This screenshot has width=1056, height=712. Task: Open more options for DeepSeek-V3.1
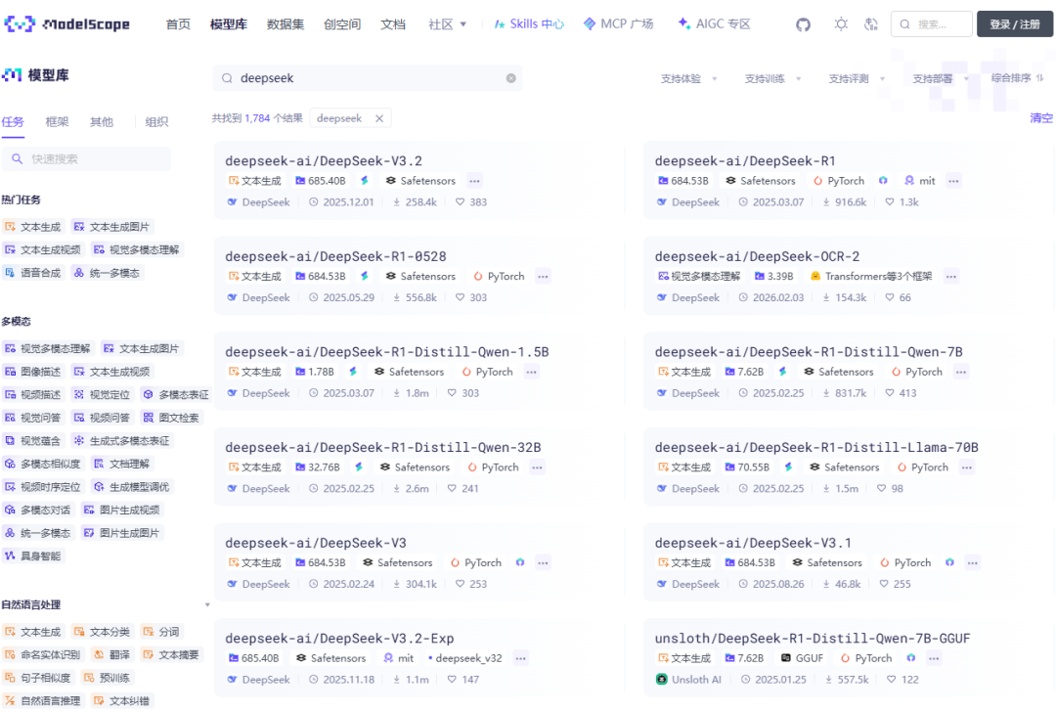(973, 562)
